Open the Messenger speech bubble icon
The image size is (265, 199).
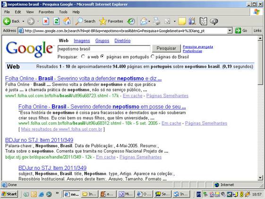(x=214, y=21)
